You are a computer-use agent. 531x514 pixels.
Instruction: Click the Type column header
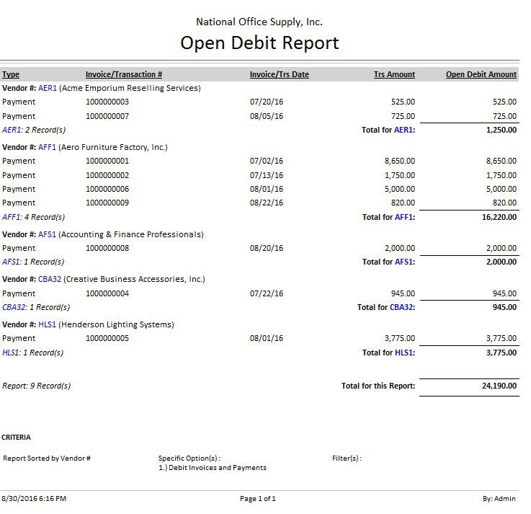(x=11, y=74)
